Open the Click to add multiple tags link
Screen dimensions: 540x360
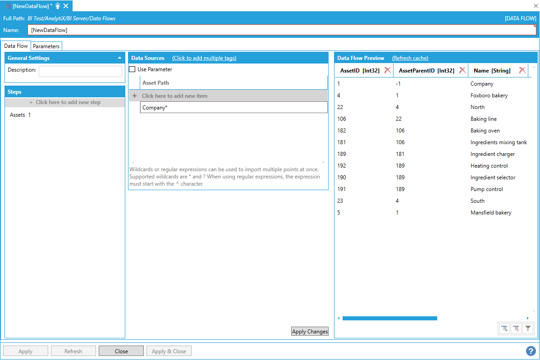(204, 58)
